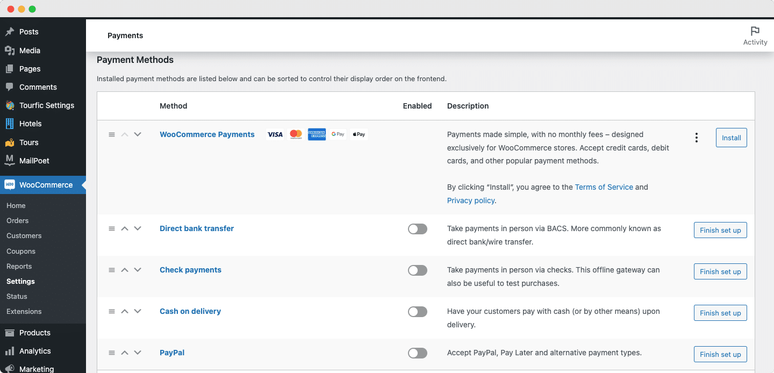774x373 pixels.
Task: Finish set up for PayPal
Action: tap(720, 354)
